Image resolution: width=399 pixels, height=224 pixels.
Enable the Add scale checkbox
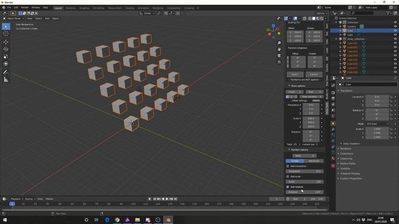[287, 177]
